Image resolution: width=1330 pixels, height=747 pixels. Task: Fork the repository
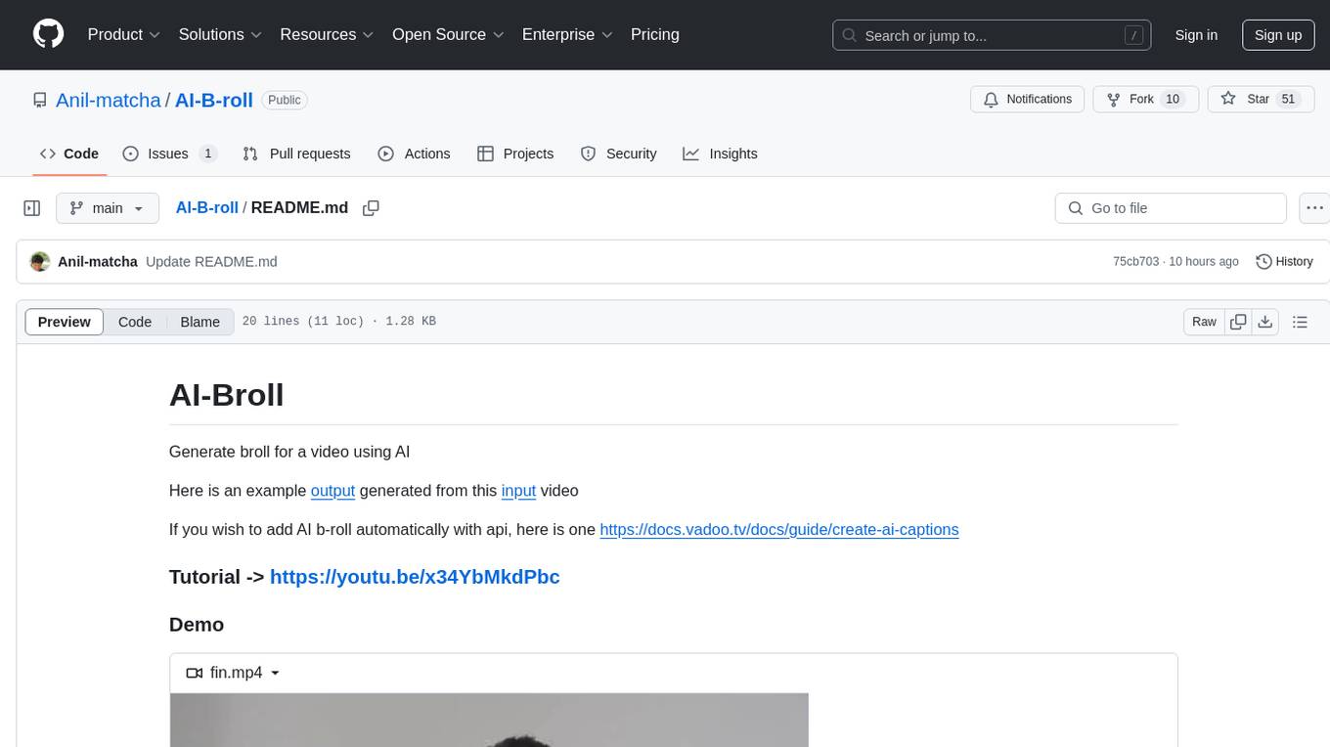click(x=1146, y=99)
